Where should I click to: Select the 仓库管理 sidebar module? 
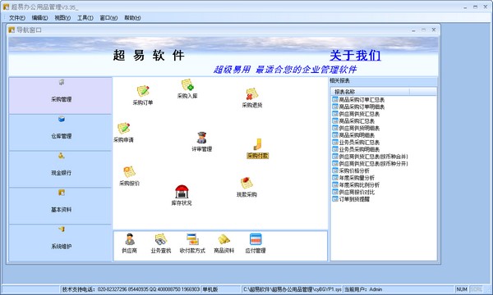coord(60,132)
